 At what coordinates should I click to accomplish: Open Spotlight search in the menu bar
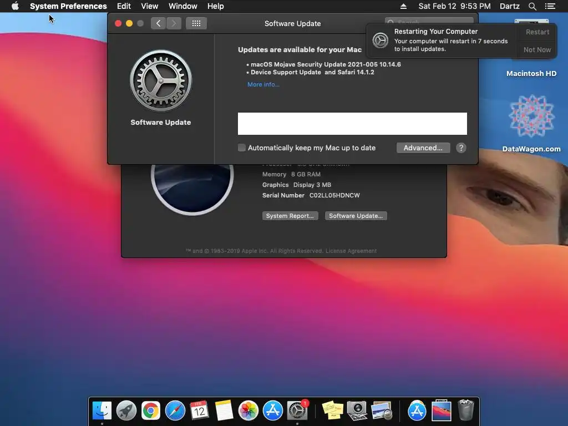532,6
